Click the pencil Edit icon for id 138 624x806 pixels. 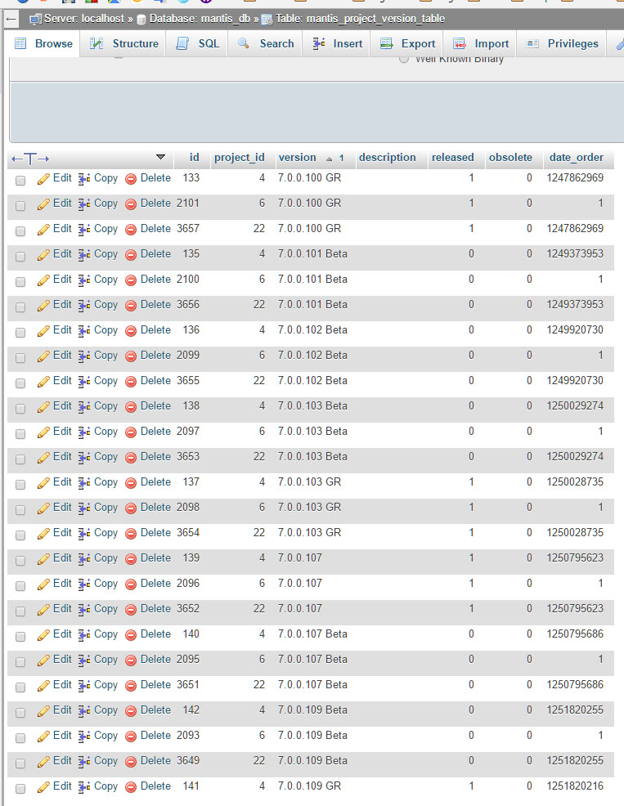(x=43, y=407)
